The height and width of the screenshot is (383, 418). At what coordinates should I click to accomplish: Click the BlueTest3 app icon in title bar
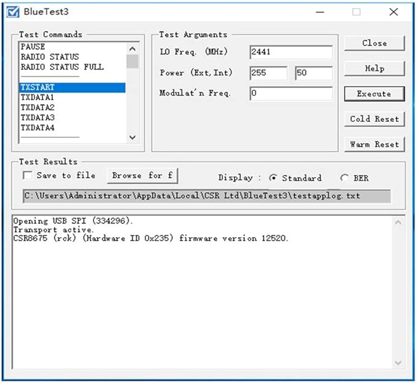pyautogui.click(x=13, y=12)
